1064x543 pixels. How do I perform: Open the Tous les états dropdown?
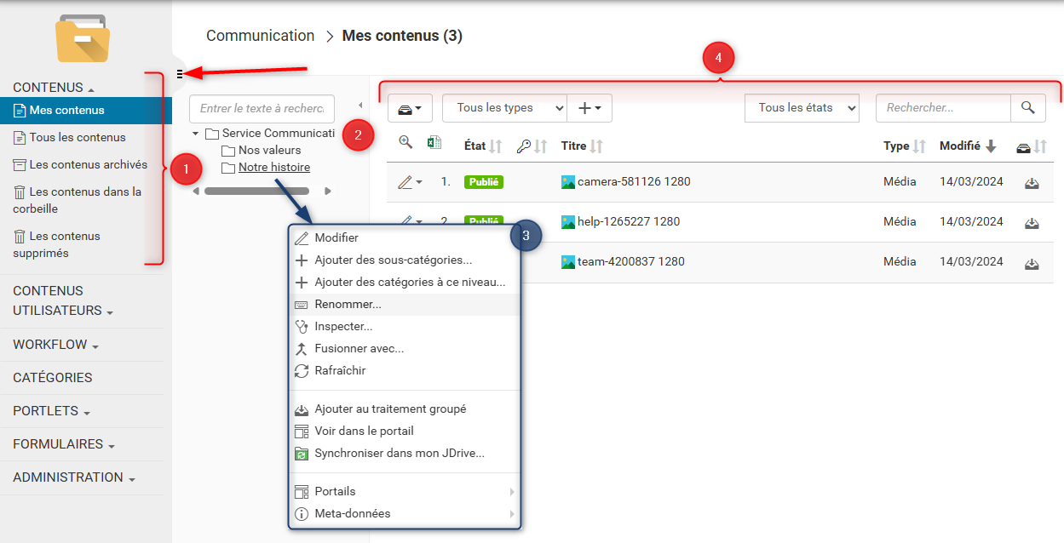coord(802,108)
